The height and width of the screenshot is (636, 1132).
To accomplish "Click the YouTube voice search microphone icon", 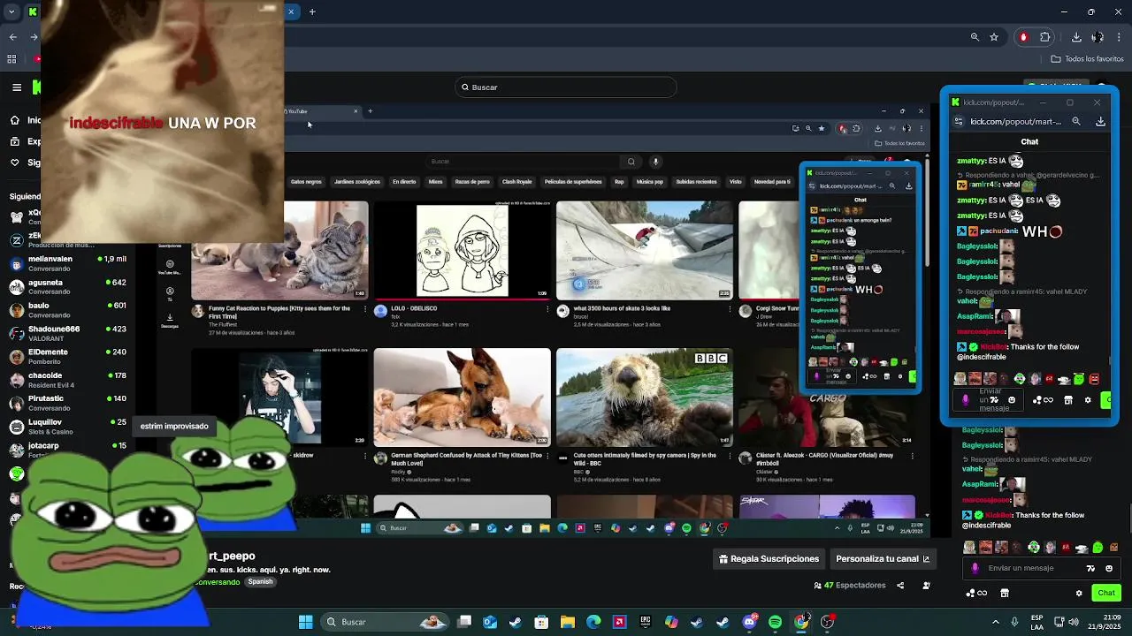I will click(655, 162).
